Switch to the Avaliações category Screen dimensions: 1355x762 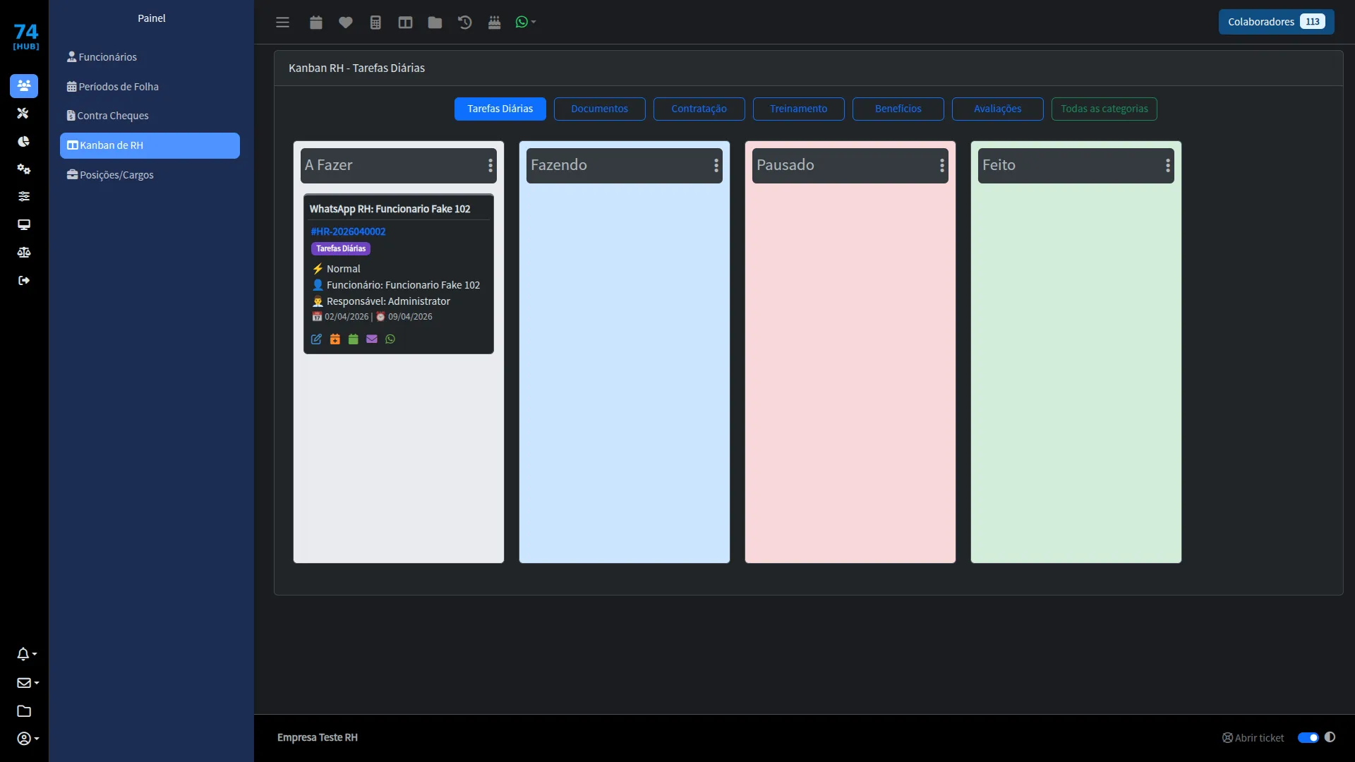tap(998, 109)
